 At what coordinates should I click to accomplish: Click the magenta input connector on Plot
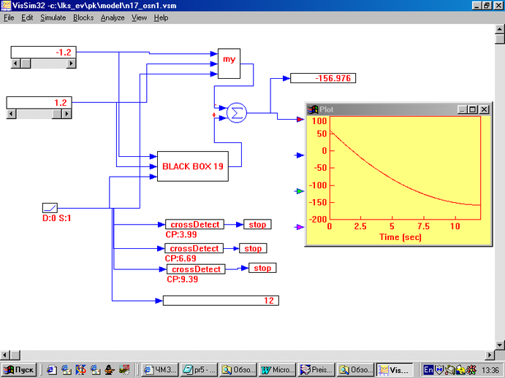(x=300, y=228)
